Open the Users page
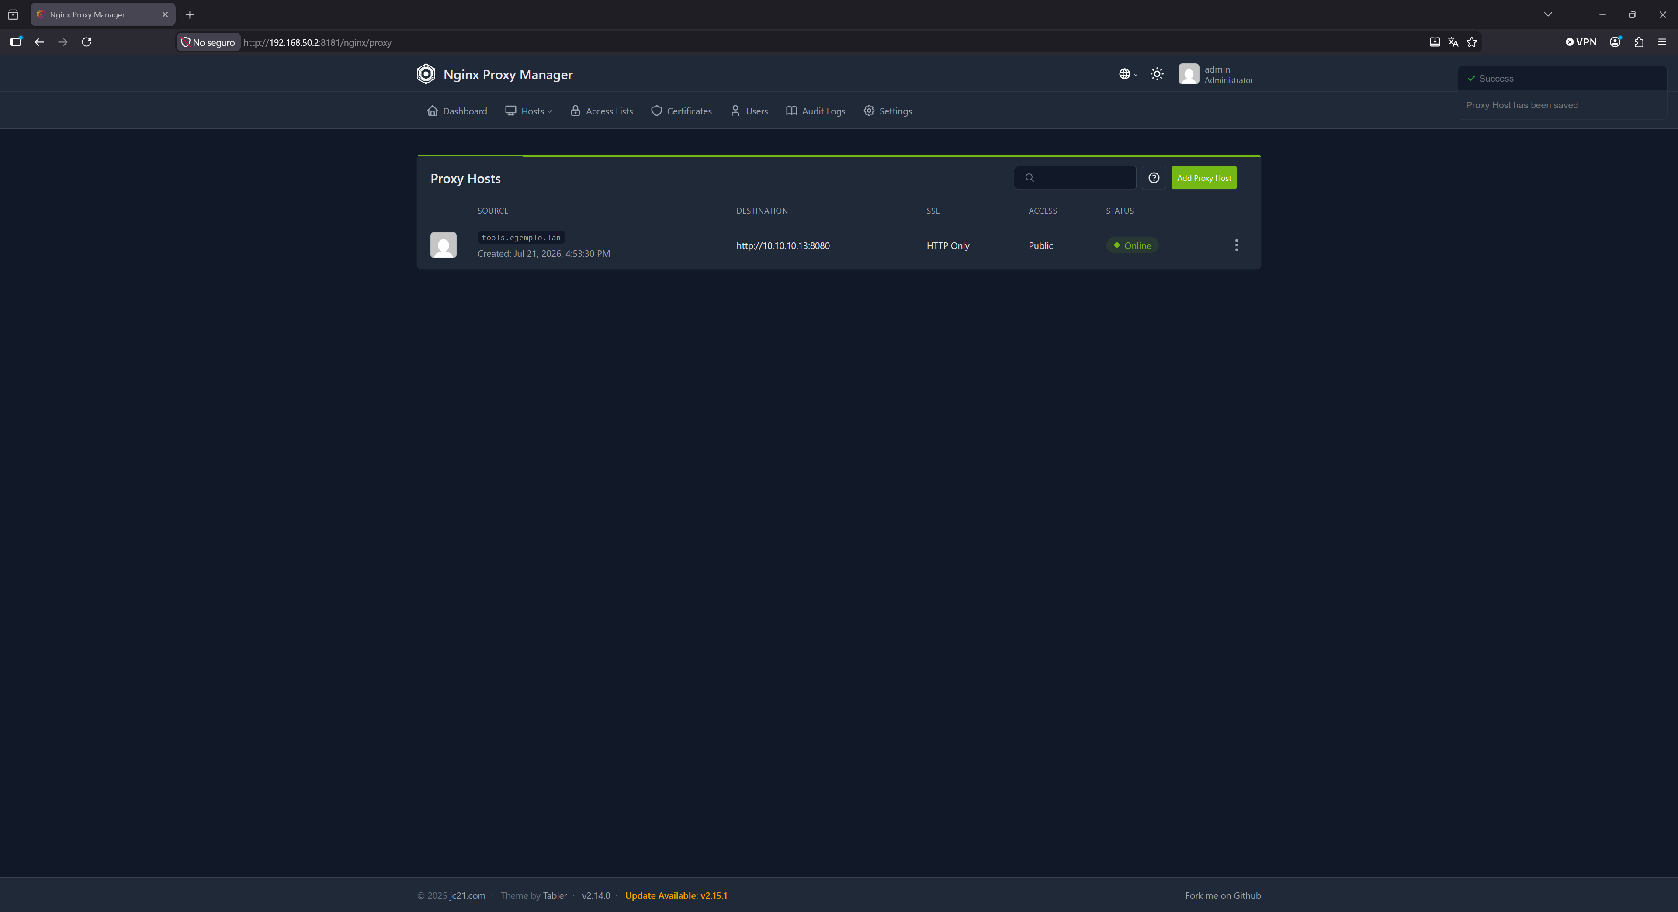This screenshot has width=1678, height=912. 749,111
